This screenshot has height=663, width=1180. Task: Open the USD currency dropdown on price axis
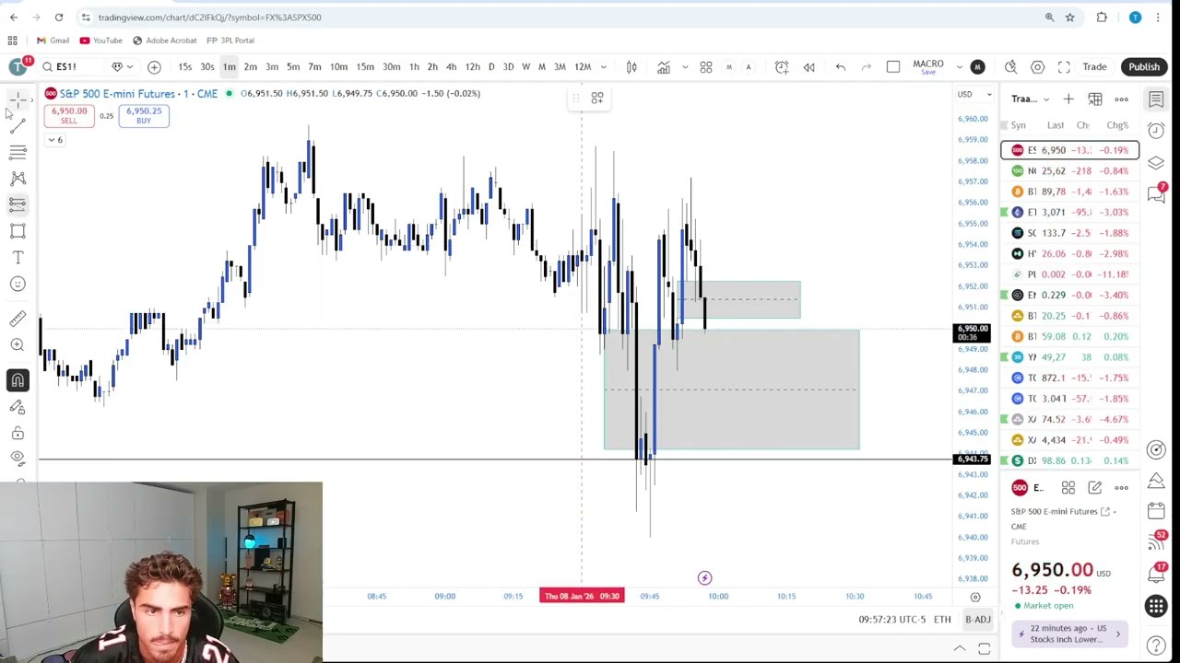click(x=973, y=94)
